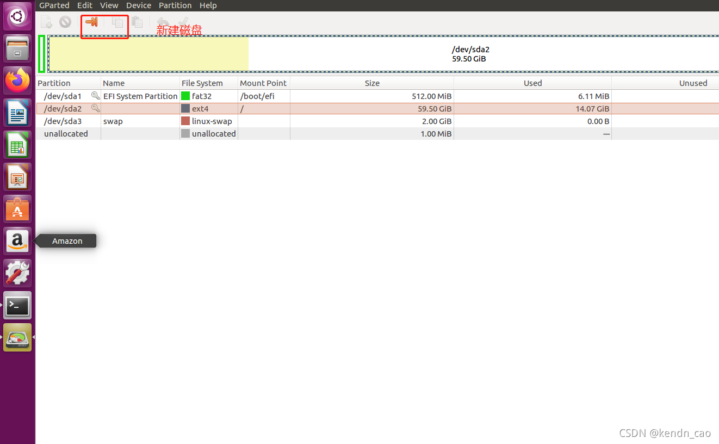Image resolution: width=719 pixels, height=444 pixels.
Task: Open the GParted menu
Action: pyautogui.click(x=54, y=5)
